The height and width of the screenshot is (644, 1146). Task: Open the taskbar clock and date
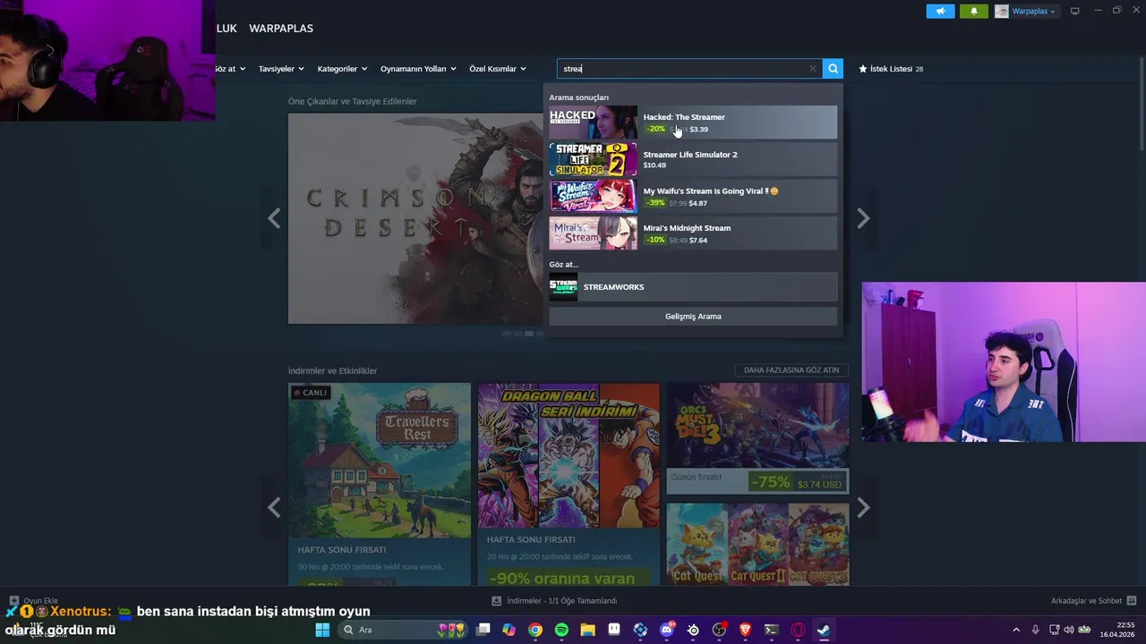tap(1117, 630)
